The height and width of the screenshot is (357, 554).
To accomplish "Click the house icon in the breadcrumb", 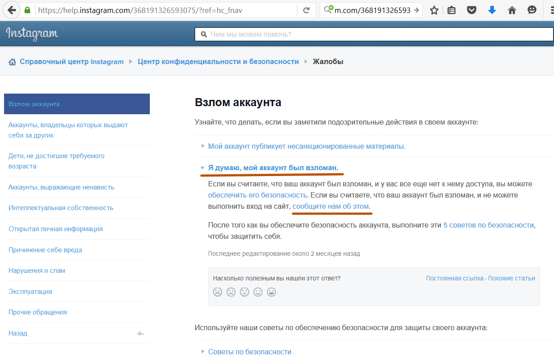I will [13, 62].
